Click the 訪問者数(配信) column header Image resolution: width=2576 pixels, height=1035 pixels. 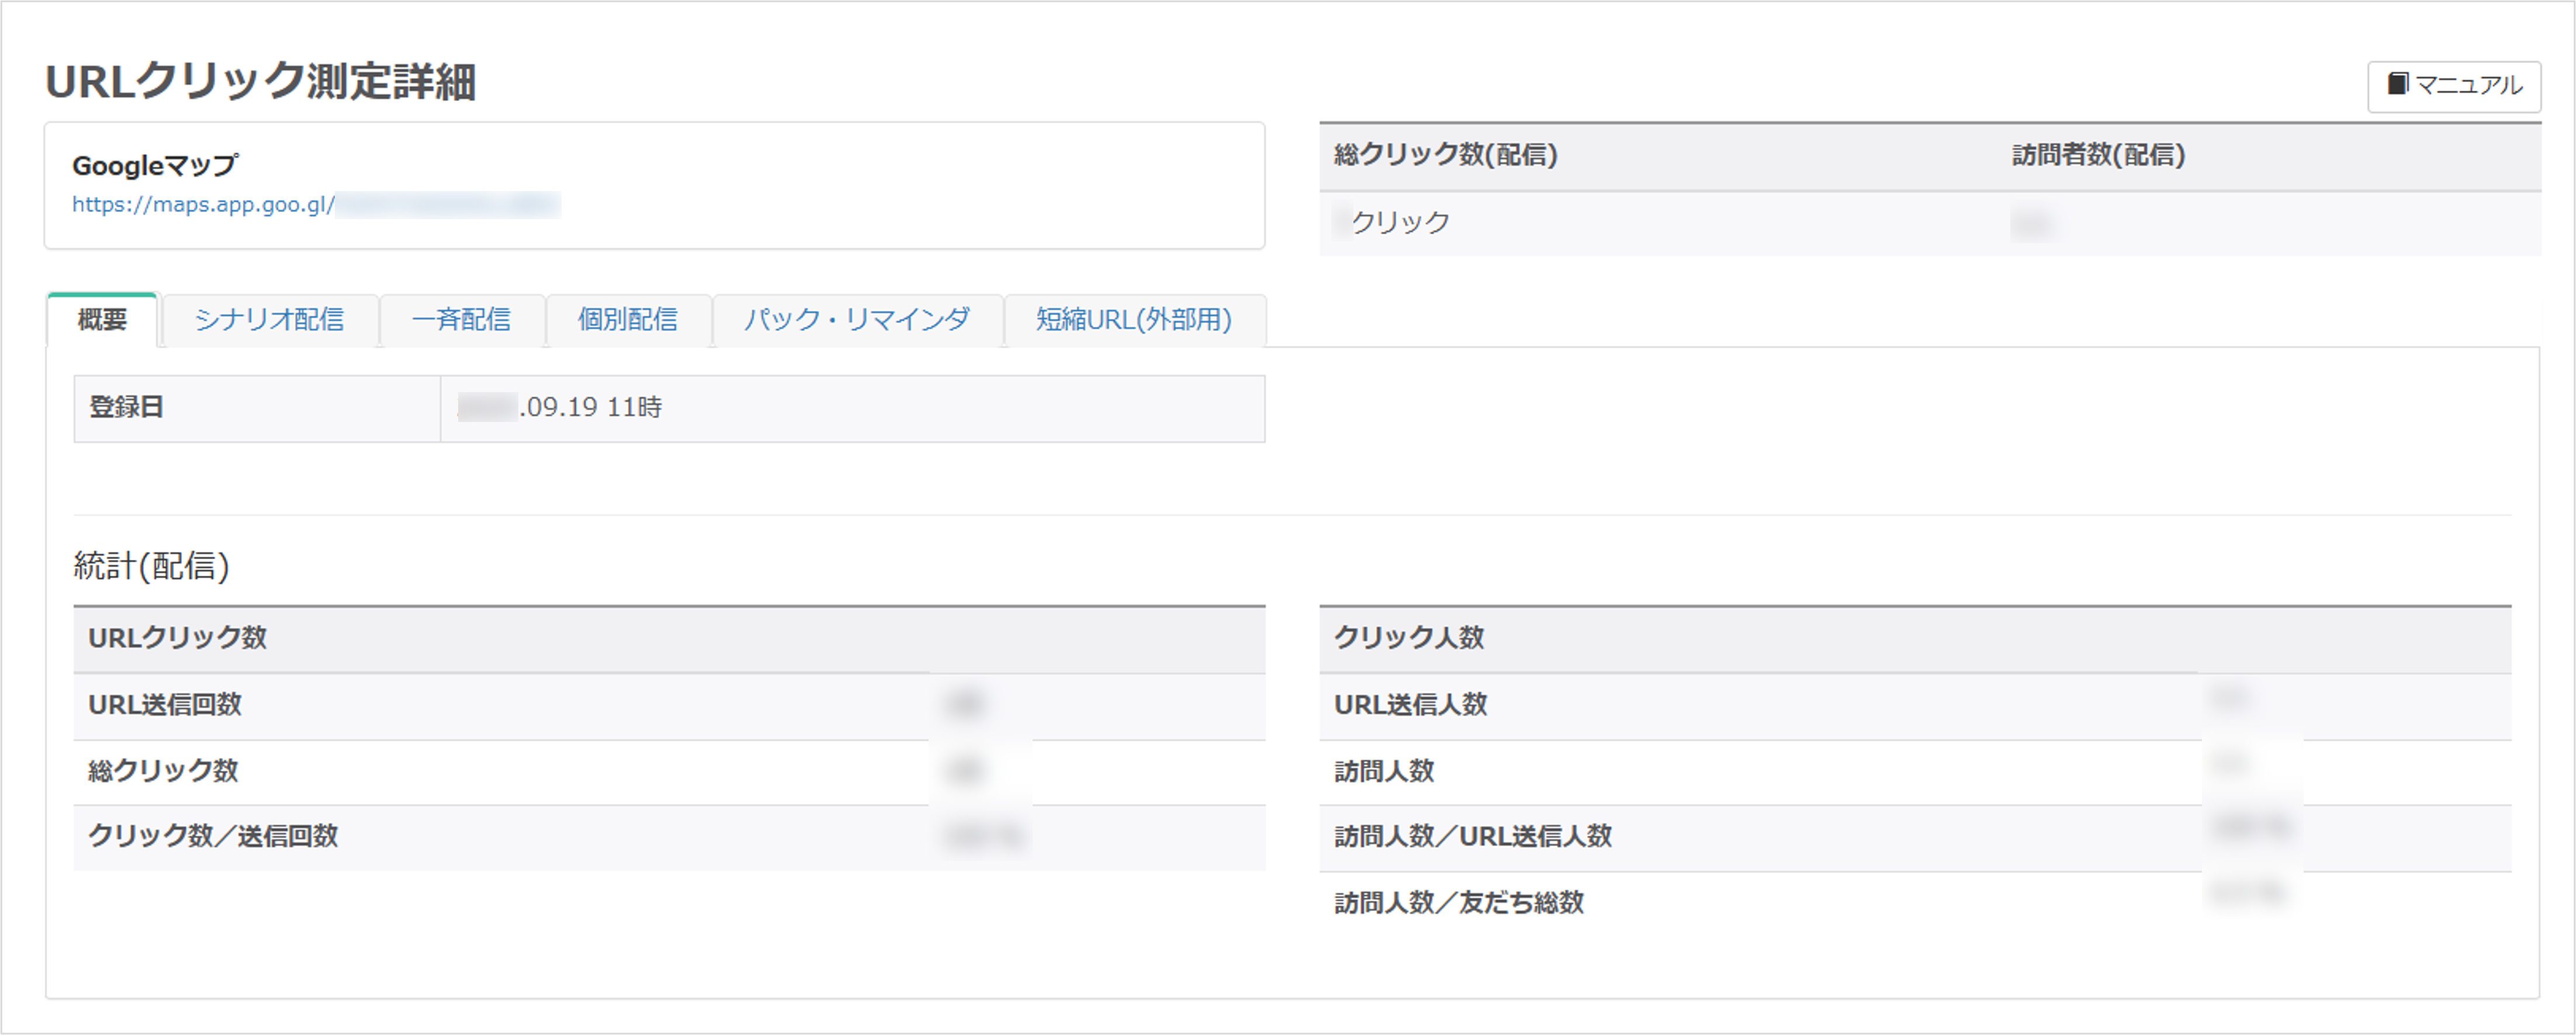pyautogui.click(x=2098, y=155)
